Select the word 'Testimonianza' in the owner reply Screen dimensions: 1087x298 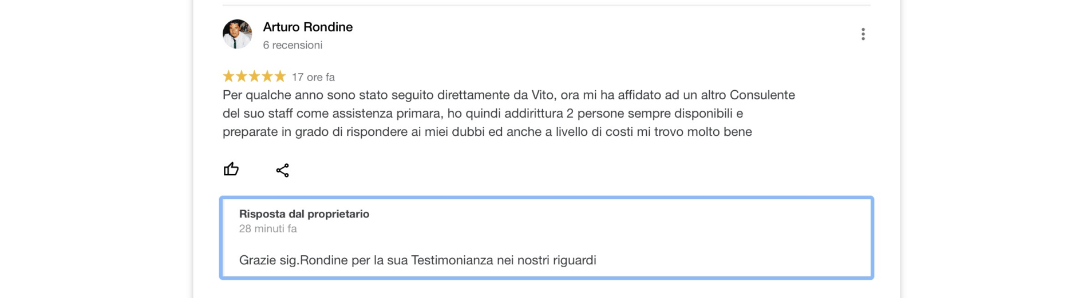[x=452, y=260]
